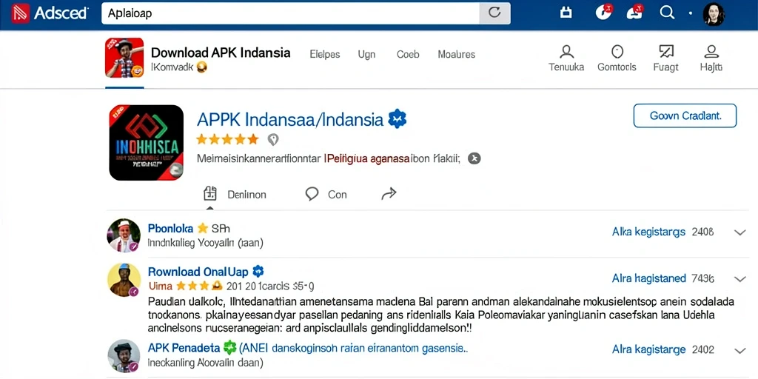Click Alka kegistargs 2408 link
Viewport: 758px width, 379px height.
(x=663, y=232)
